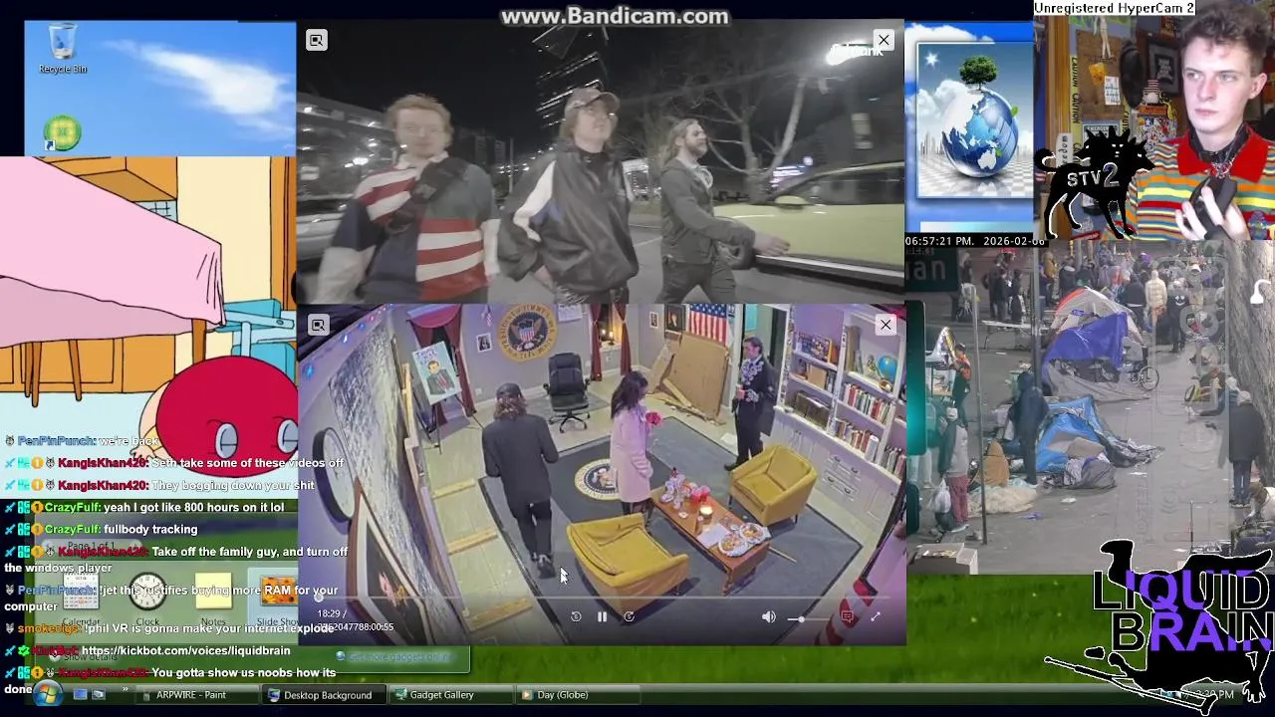Close the top street video overlay
The width and height of the screenshot is (1275, 717).
pyautogui.click(x=884, y=40)
